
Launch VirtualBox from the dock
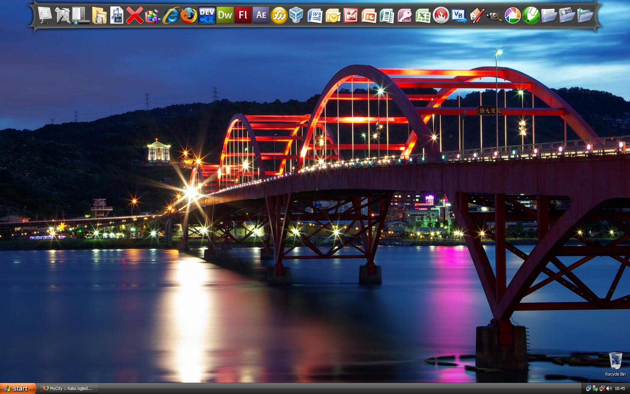coord(296,15)
